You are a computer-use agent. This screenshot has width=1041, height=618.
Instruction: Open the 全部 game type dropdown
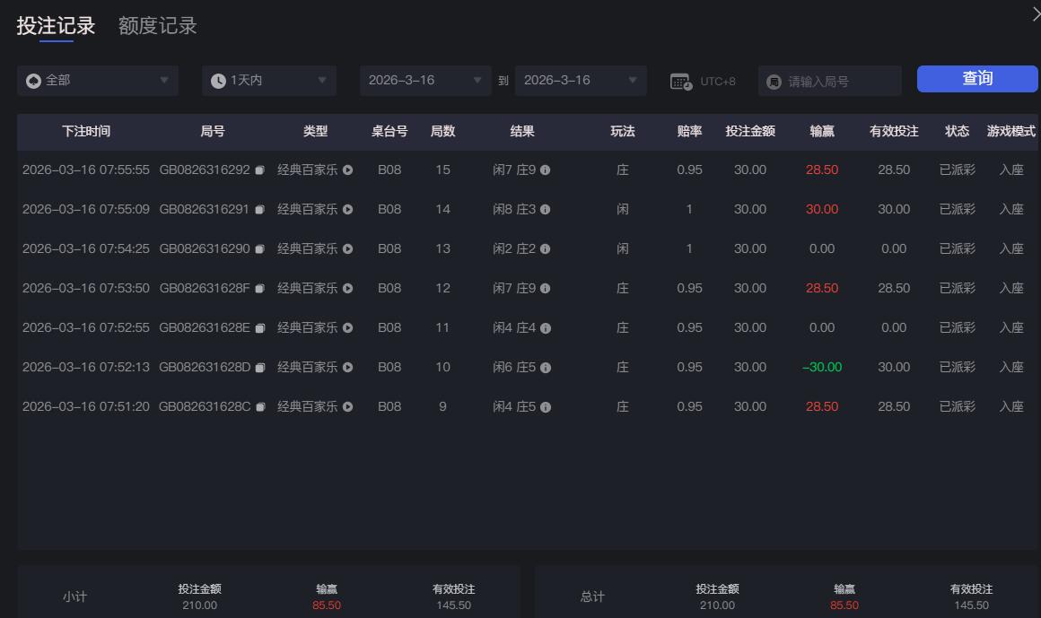point(97,80)
